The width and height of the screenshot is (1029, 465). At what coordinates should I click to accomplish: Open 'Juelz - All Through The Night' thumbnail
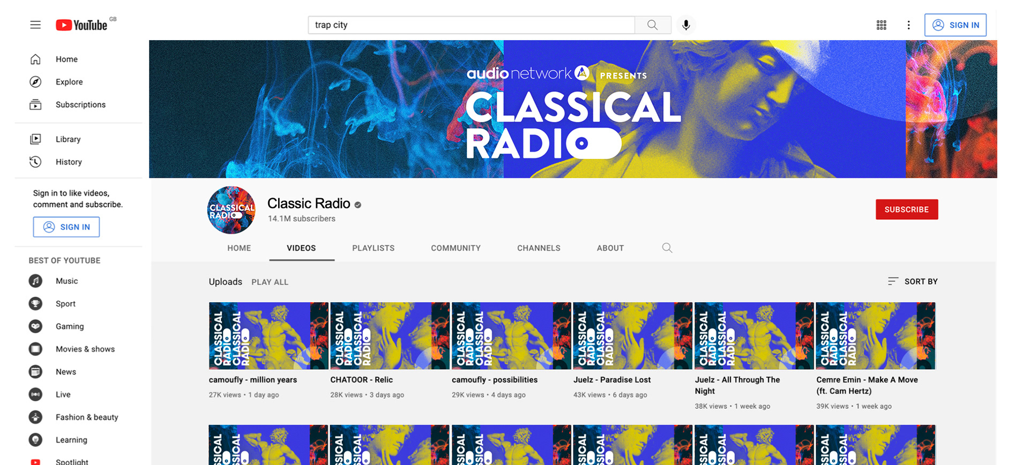coord(754,336)
